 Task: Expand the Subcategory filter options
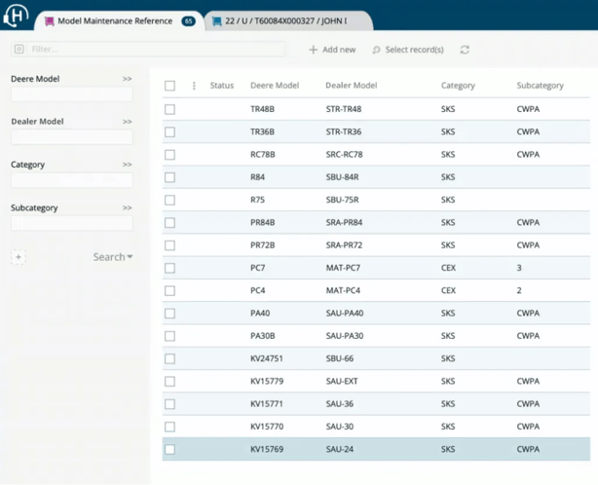click(127, 207)
